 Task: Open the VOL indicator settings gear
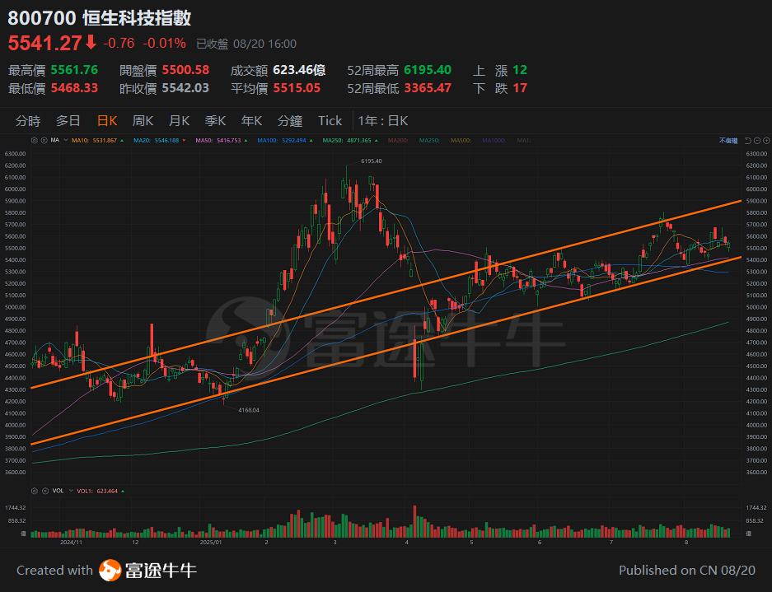(35, 491)
